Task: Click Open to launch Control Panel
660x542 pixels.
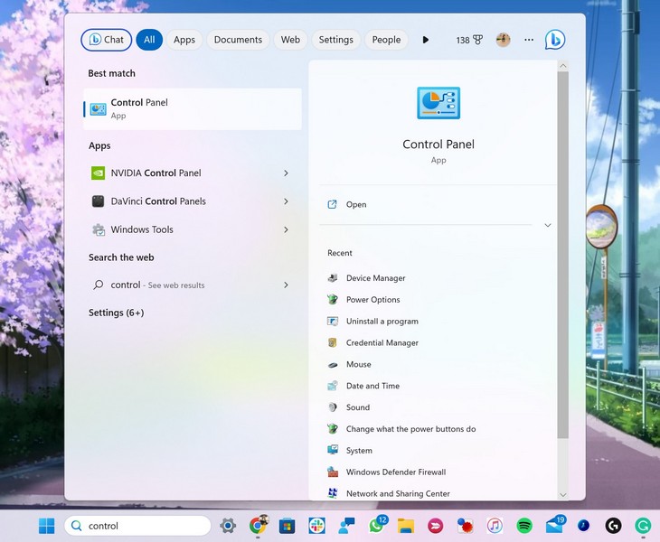Action: click(356, 205)
